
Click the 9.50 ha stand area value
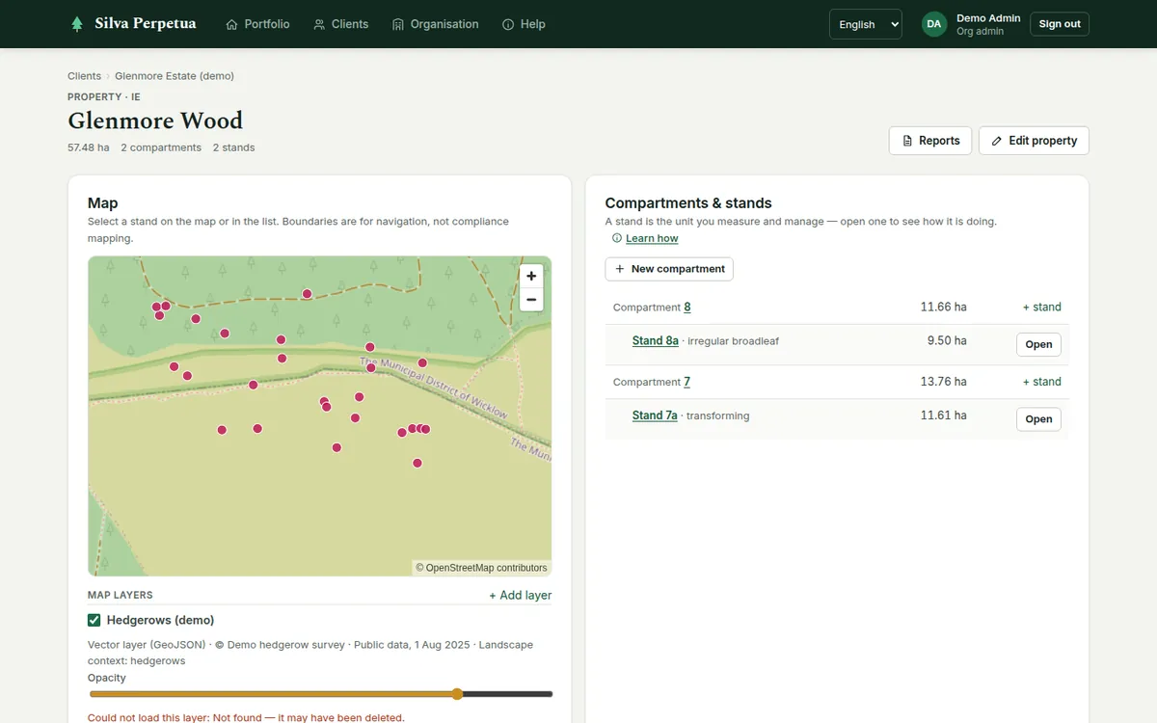click(x=947, y=340)
